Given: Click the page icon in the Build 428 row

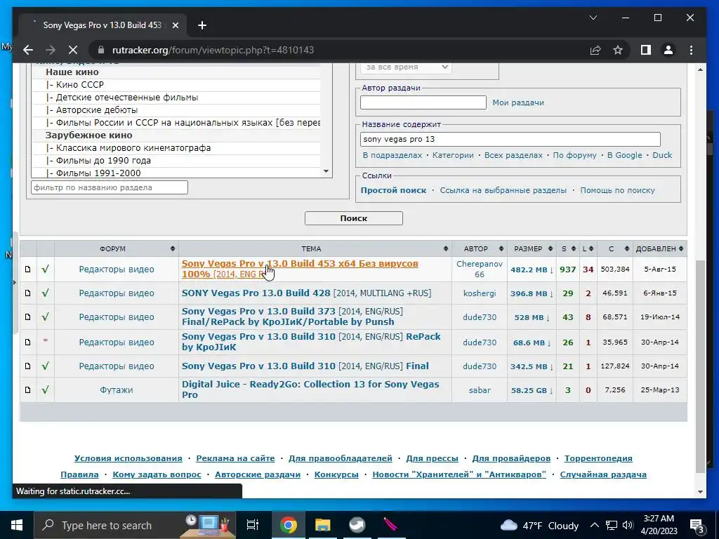Looking at the screenshot, I should click(28, 293).
